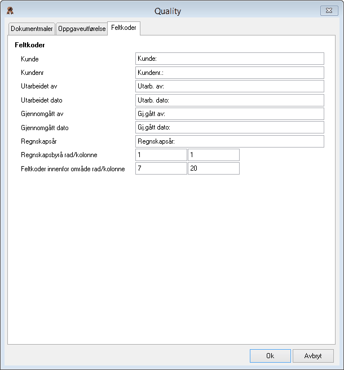Screen dimensions: 344x370
Task: Click the Gjennomgått dato label
Action: point(45,128)
